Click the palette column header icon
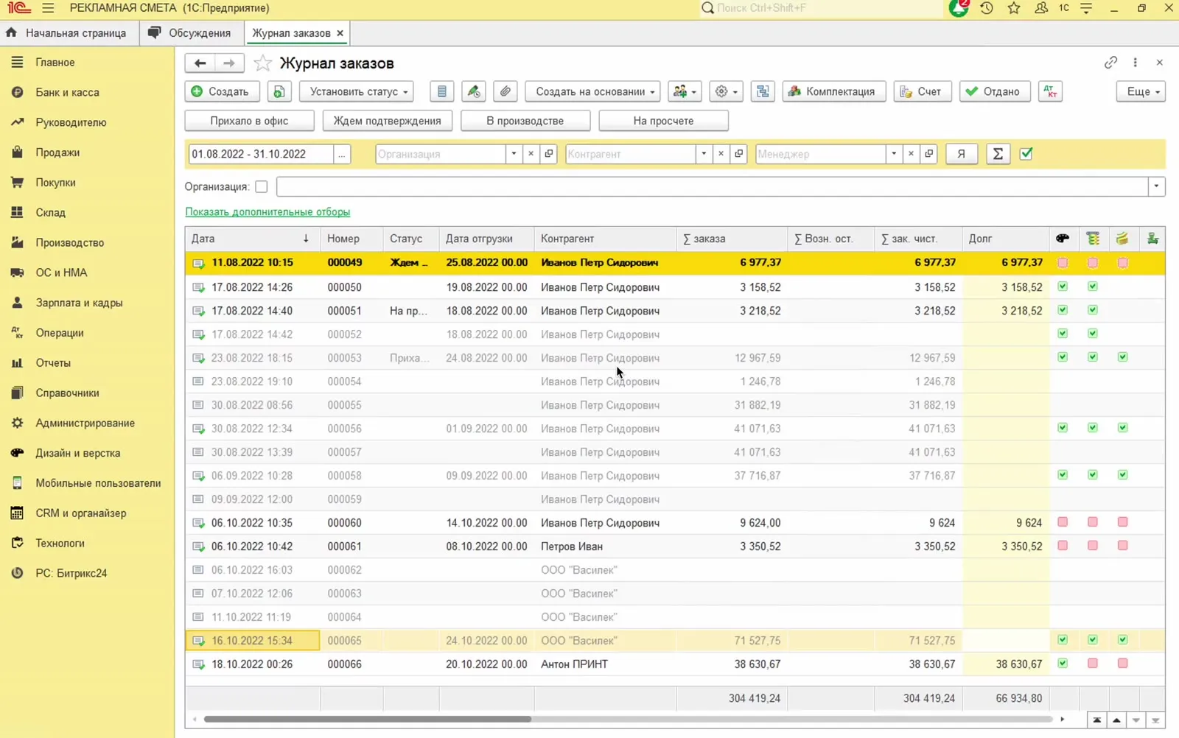 1063,239
